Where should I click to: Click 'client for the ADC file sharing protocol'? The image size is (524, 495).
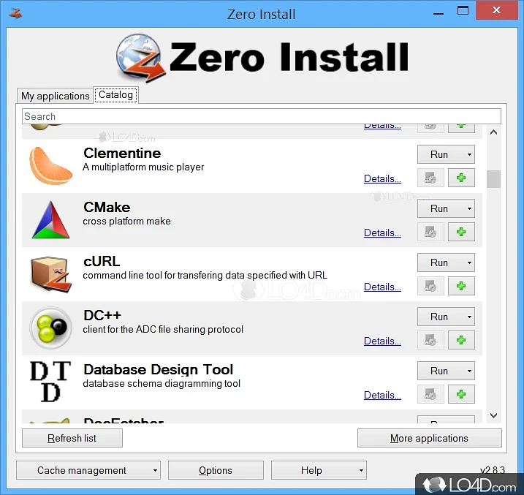[x=163, y=330]
